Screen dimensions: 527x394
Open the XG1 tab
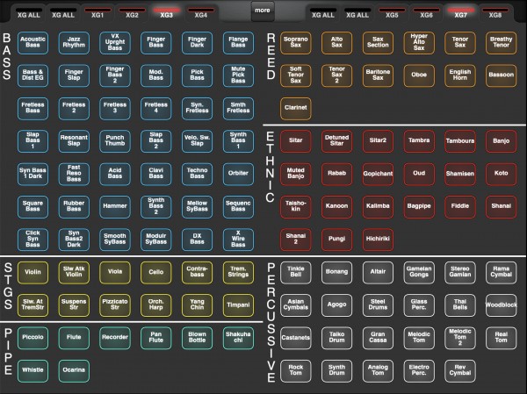coord(97,13)
